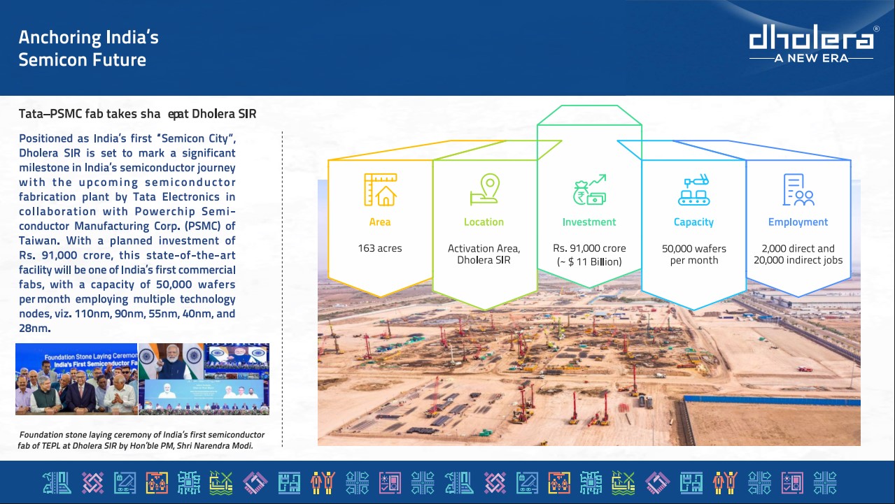Click the Area ruler-and-house icon
The height and width of the screenshot is (504, 895).
[x=380, y=190]
